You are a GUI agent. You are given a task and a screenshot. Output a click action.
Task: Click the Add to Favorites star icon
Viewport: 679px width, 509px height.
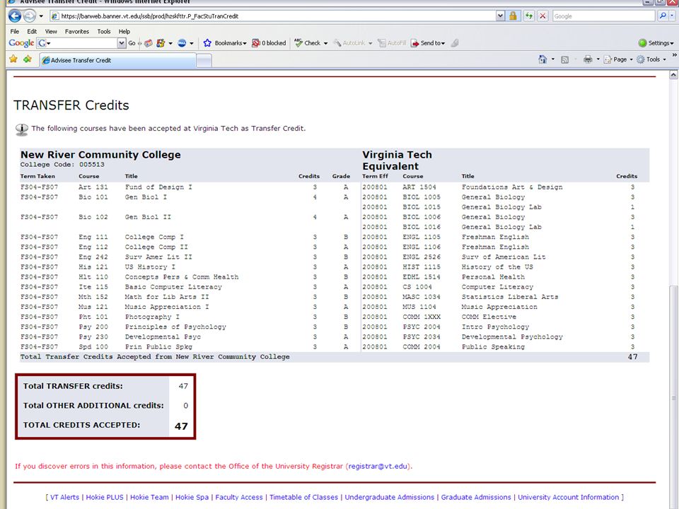(x=28, y=59)
